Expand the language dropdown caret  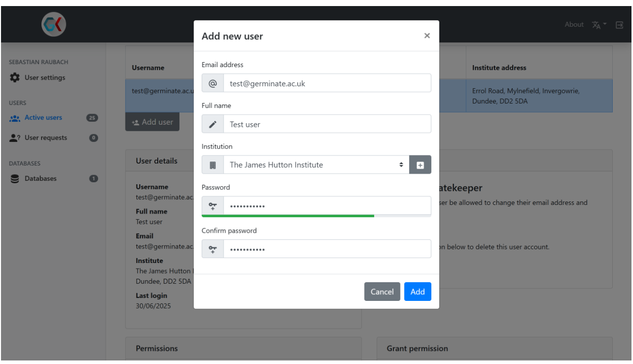pyautogui.click(x=605, y=25)
